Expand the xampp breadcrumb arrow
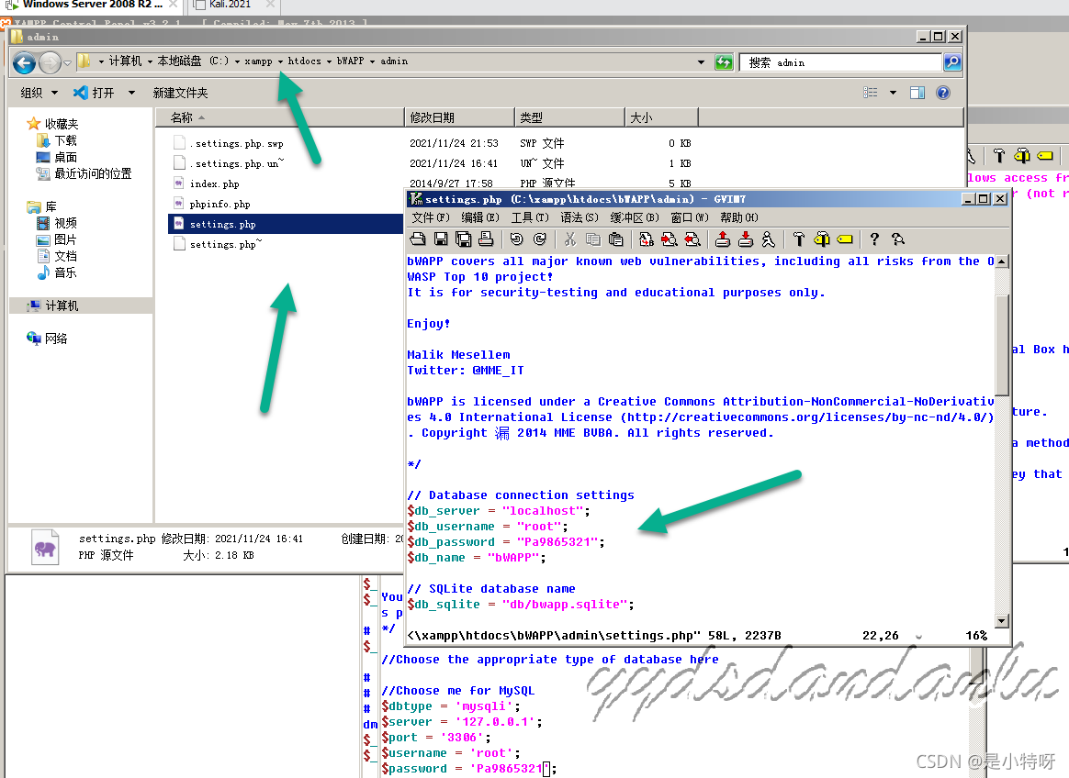The image size is (1069, 778). coord(280,61)
